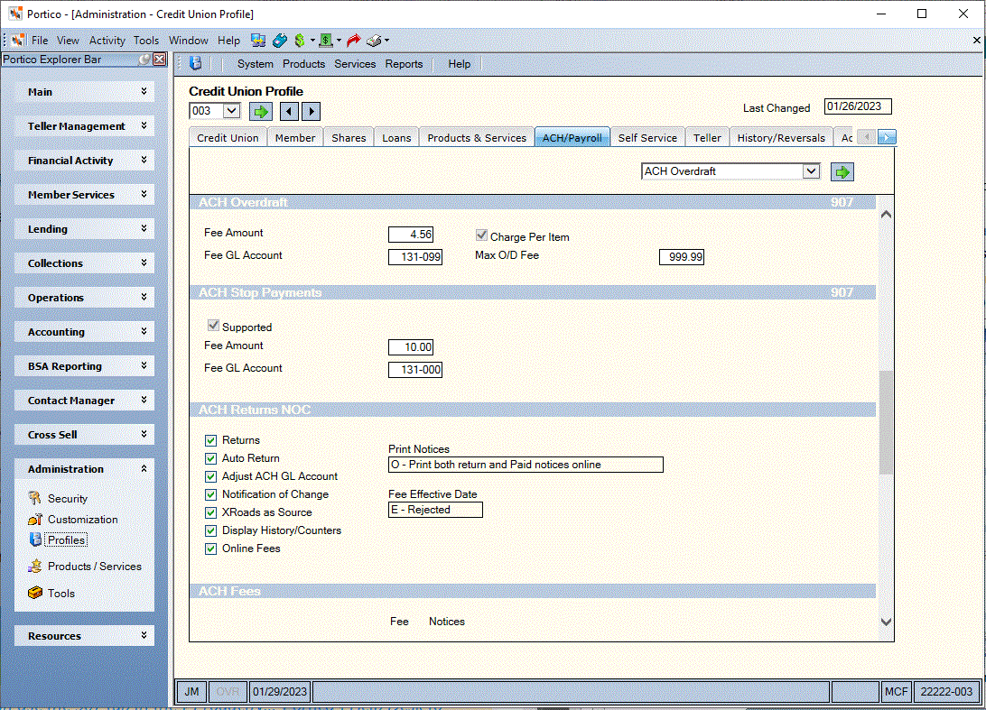986x710 pixels.
Task: Switch to the Self Service tab
Action: tap(647, 138)
